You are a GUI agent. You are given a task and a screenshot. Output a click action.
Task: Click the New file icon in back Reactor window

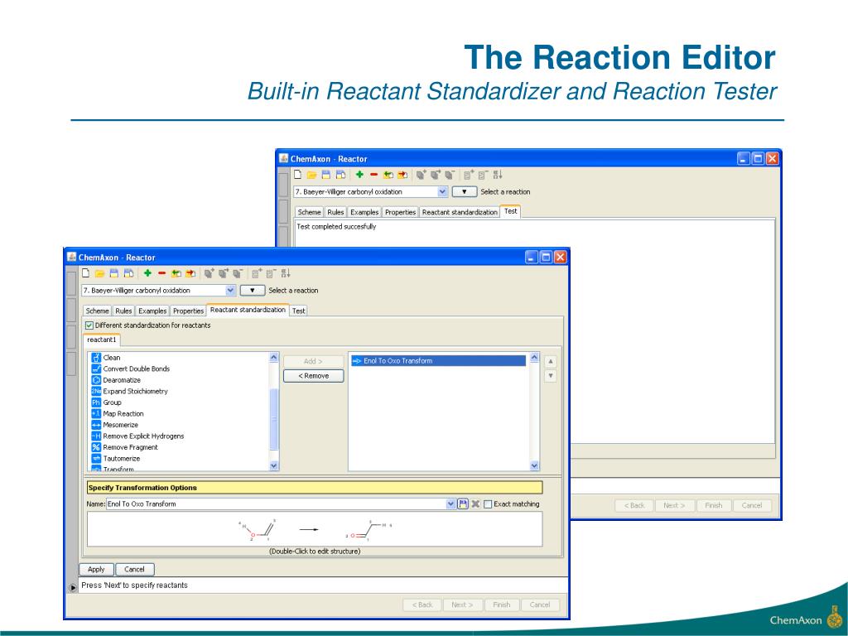[x=297, y=174]
